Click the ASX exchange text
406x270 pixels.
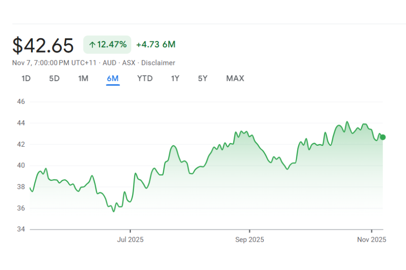pyautogui.click(x=129, y=63)
